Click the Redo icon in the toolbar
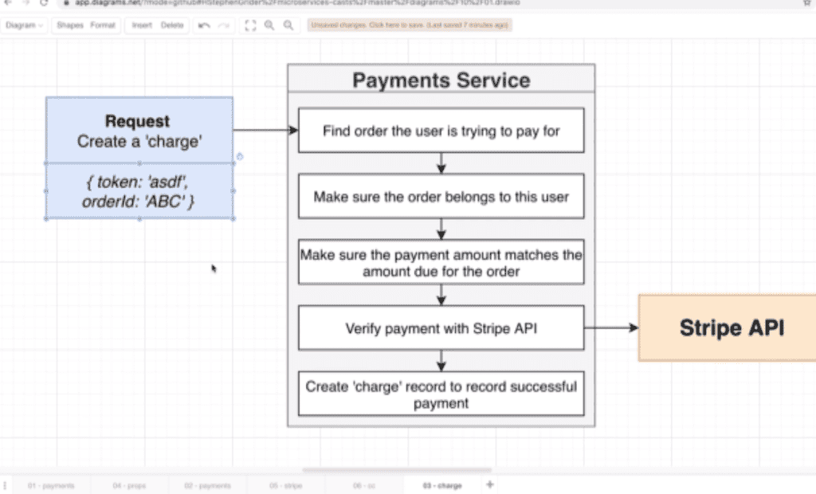Viewport: 816px width, 494px height. pyautogui.click(x=222, y=25)
